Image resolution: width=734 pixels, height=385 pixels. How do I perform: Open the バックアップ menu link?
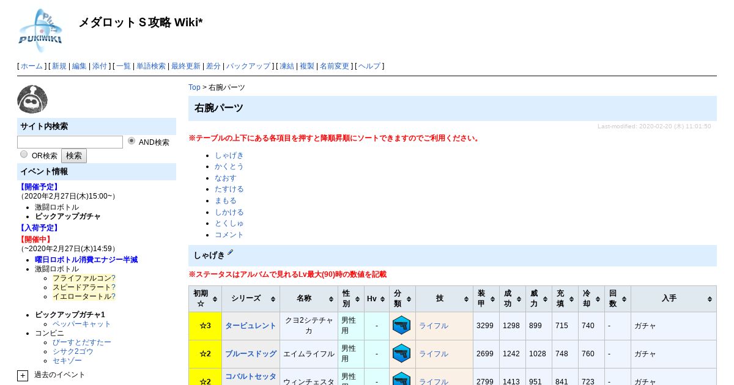pos(248,66)
